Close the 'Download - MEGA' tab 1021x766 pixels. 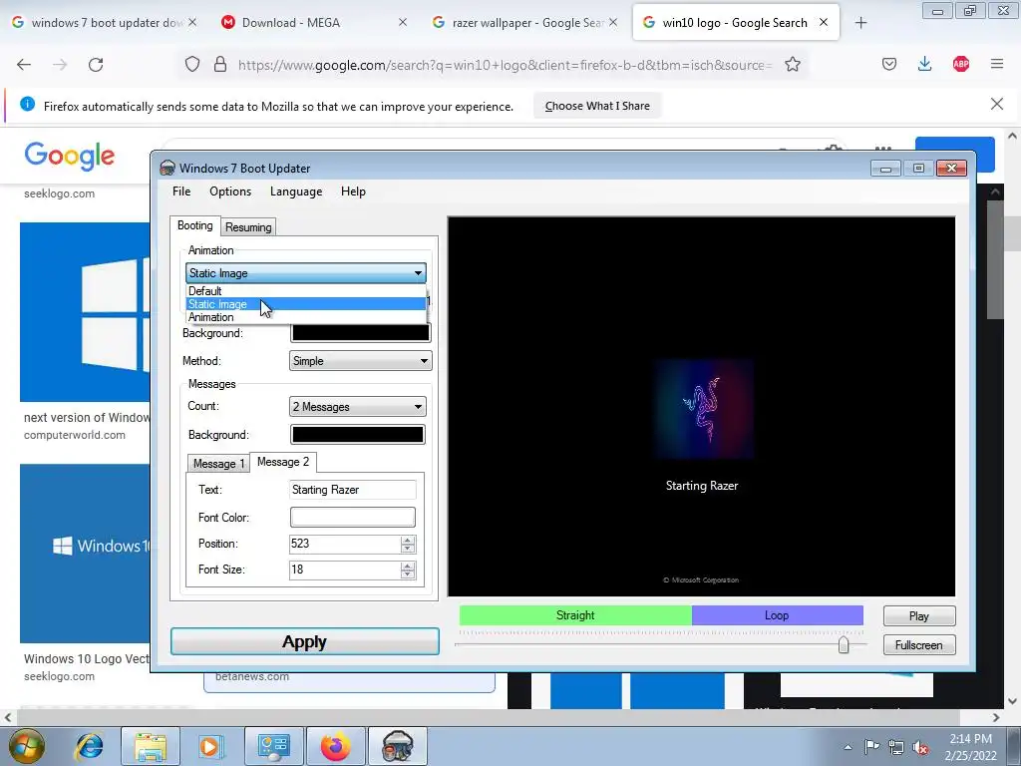tap(403, 22)
